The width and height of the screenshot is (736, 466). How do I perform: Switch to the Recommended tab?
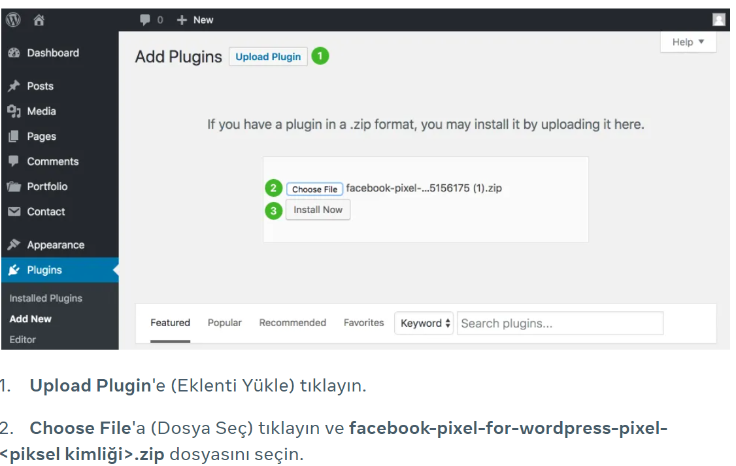pyautogui.click(x=292, y=323)
